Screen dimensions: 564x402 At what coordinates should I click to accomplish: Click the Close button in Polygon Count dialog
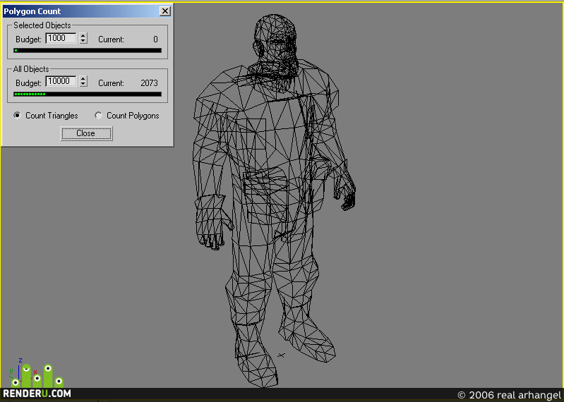point(86,133)
